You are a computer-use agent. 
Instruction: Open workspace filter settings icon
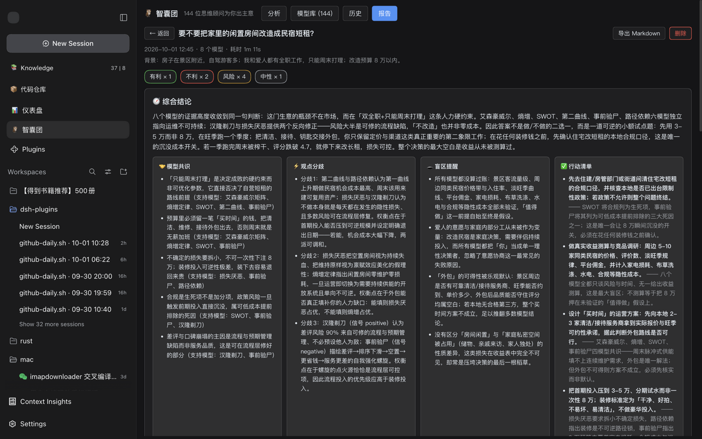click(108, 172)
